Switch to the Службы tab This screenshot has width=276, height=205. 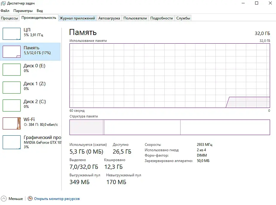183,18
